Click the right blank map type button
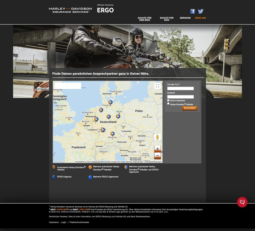The image size is (255, 231). pyautogui.click(x=74, y=86)
